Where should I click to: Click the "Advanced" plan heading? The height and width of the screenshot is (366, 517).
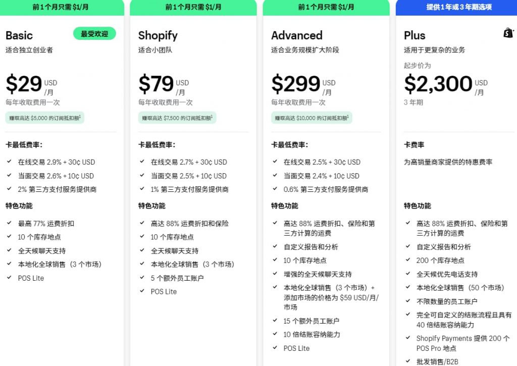[x=297, y=35]
